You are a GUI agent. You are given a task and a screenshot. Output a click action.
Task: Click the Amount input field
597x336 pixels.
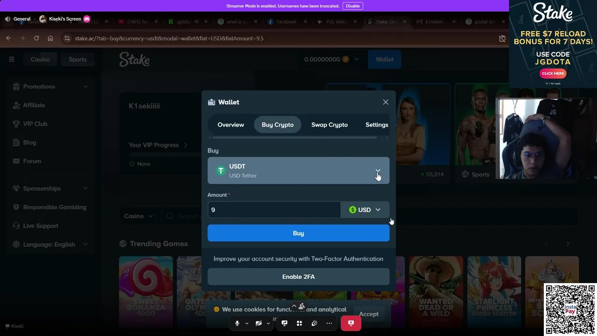pyautogui.click(x=274, y=210)
